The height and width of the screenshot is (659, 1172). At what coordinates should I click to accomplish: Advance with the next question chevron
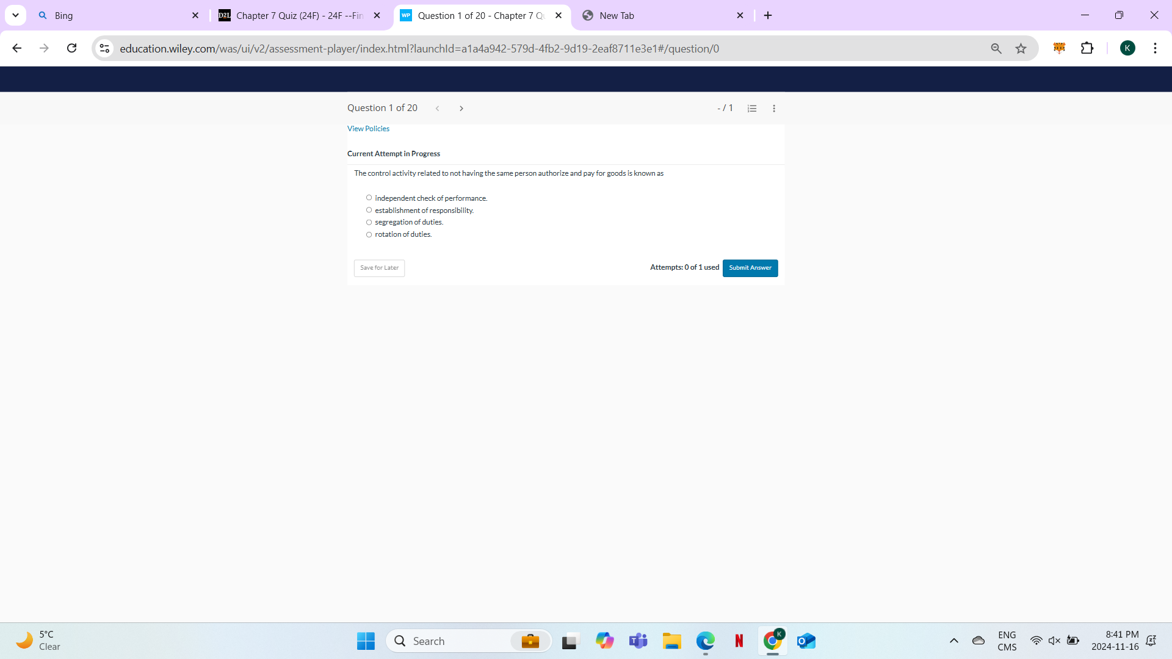click(x=461, y=108)
